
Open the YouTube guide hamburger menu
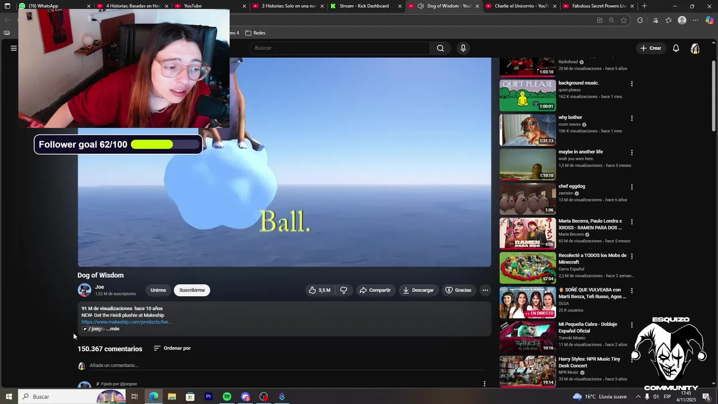point(13,48)
